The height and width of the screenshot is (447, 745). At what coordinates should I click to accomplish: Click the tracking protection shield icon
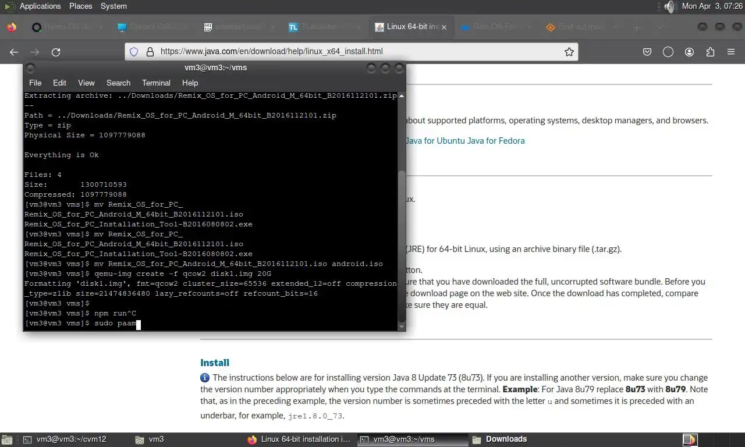point(134,52)
